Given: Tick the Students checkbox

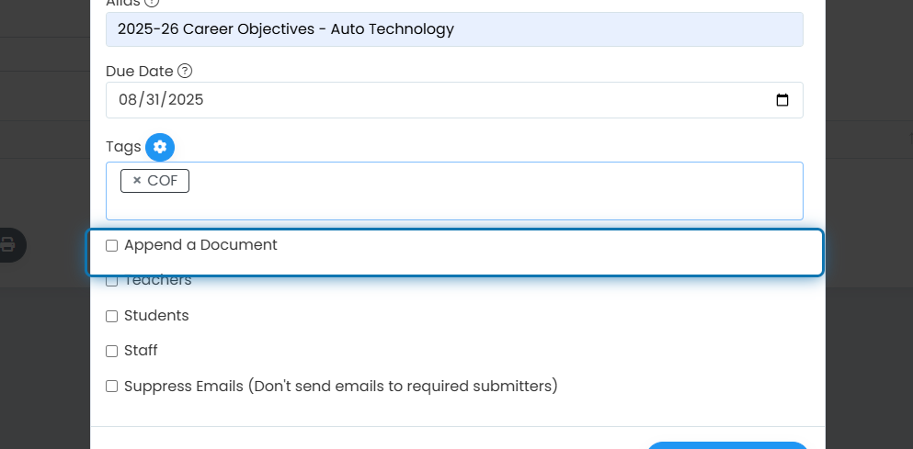Looking at the screenshot, I should [x=112, y=317].
